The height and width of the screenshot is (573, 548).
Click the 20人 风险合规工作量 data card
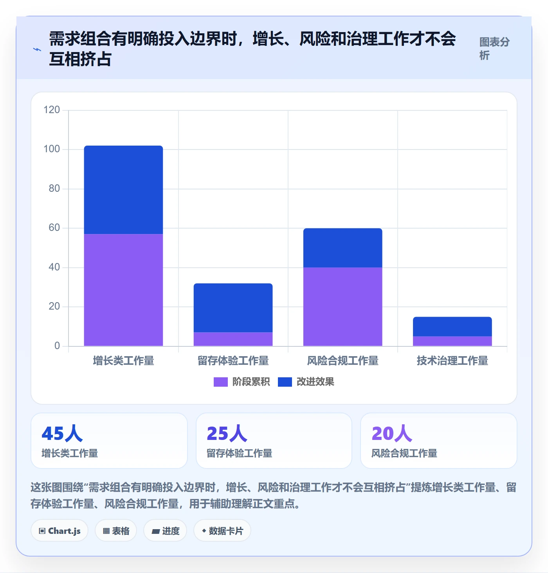pyautogui.click(x=439, y=441)
